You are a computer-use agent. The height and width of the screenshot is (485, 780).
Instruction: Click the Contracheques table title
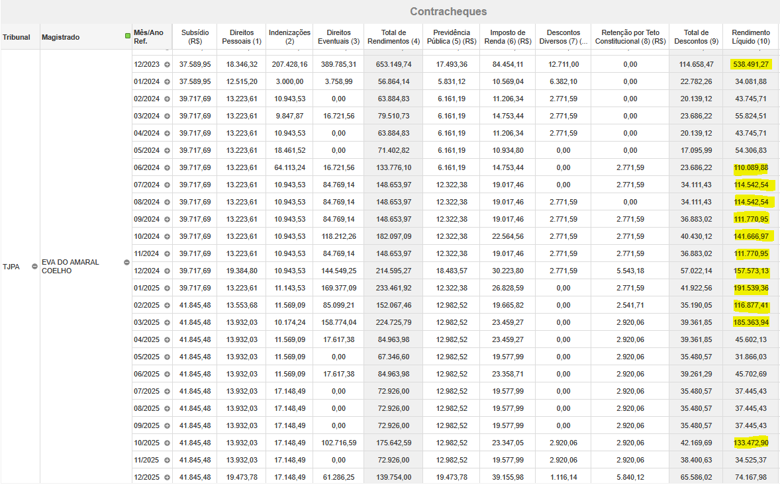tap(448, 11)
